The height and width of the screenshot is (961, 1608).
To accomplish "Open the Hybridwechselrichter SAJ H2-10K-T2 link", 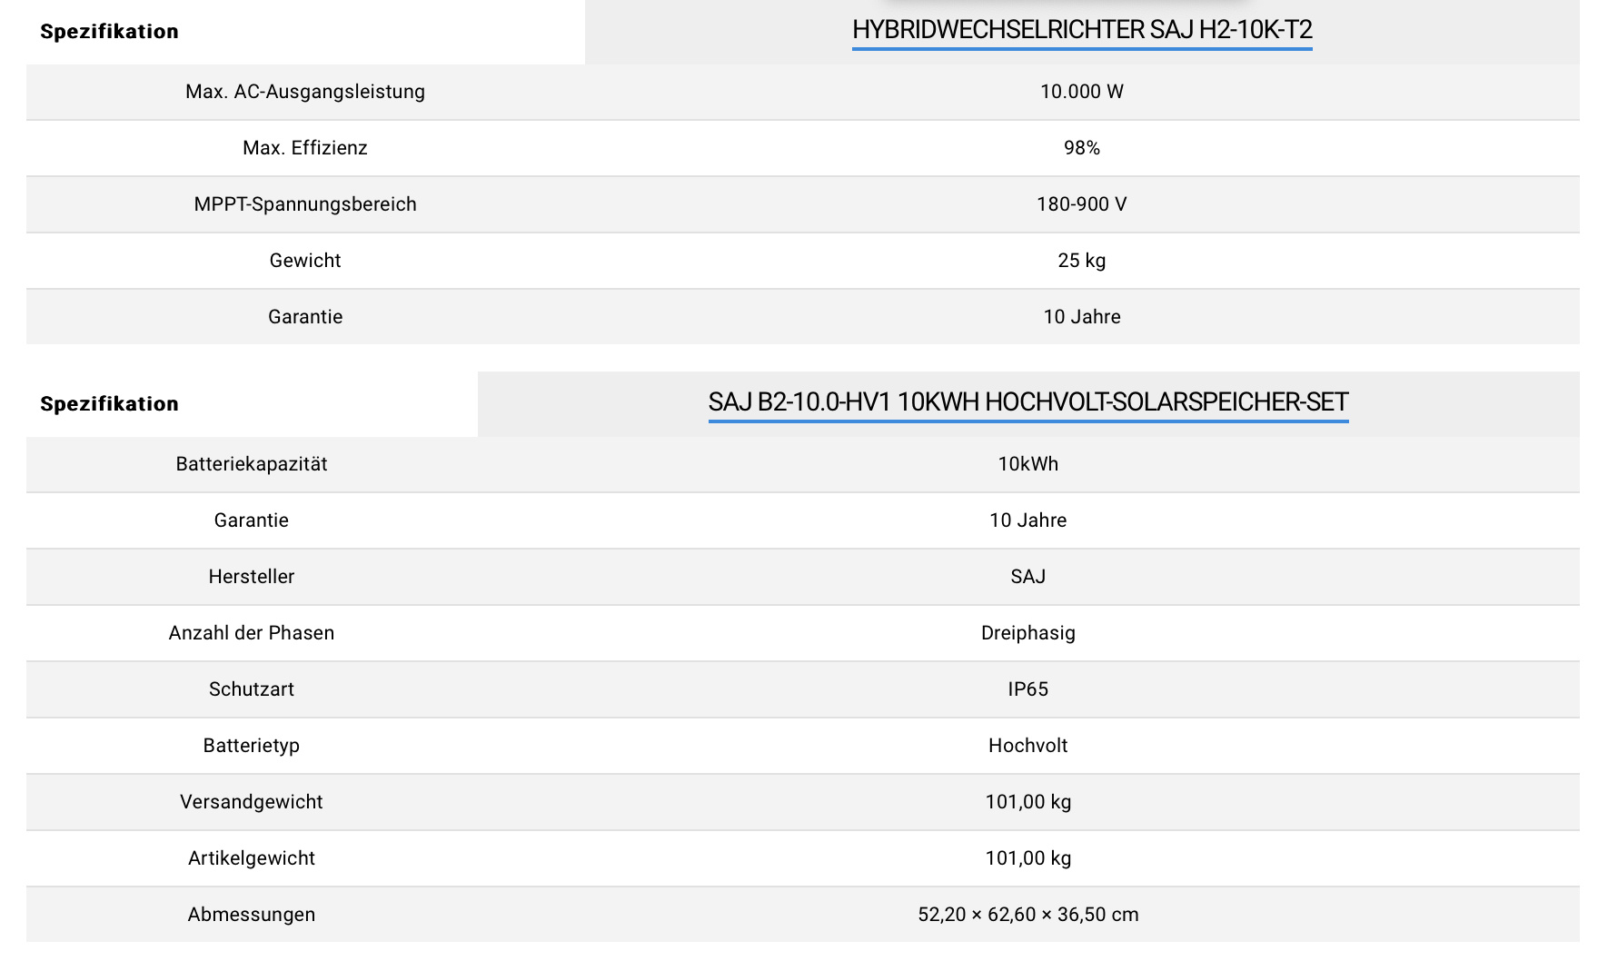I will [x=1081, y=30].
